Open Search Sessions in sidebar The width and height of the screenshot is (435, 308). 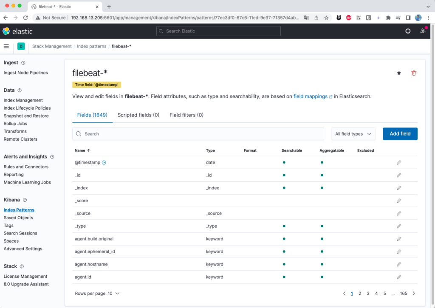(x=20, y=233)
